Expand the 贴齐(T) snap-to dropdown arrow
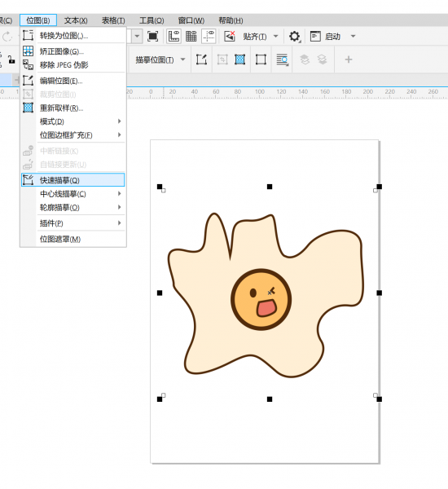This screenshot has height=489, width=448. coord(275,37)
